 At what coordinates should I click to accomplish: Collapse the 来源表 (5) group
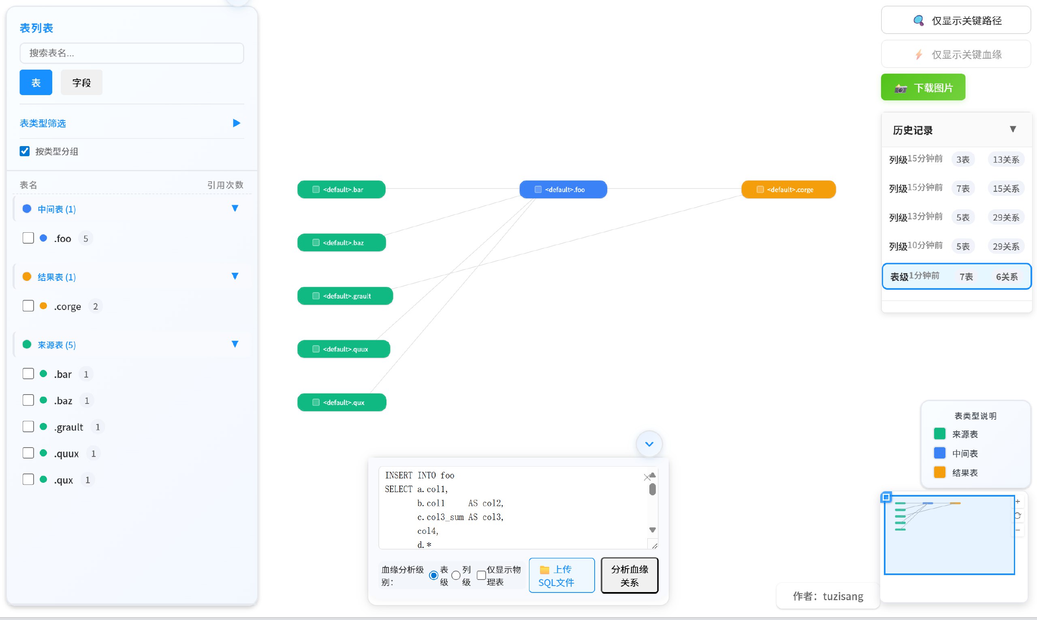(235, 344)
